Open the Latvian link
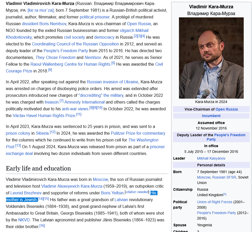Screen dimensions: 252x232 pyautogui.click(x=121, y=200)
